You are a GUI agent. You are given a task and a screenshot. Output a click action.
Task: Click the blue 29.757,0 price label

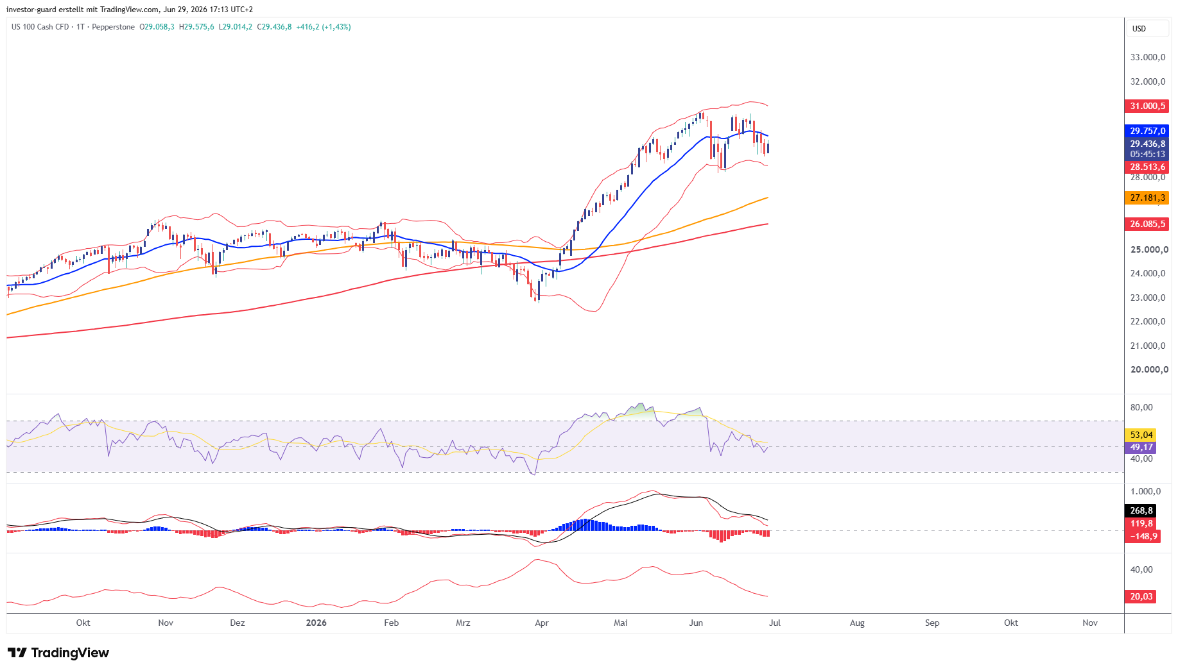1147,131
